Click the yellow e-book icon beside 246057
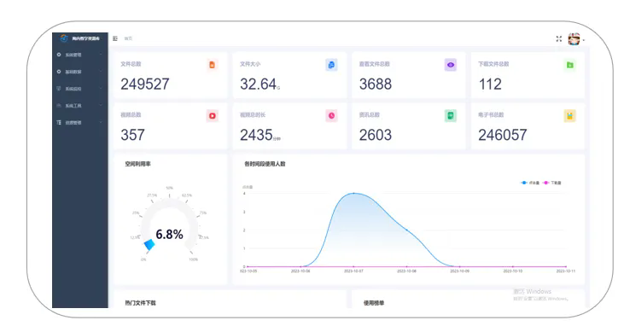Image resolution: width=630 pixels, height=332 pixels. coord(569,116)
